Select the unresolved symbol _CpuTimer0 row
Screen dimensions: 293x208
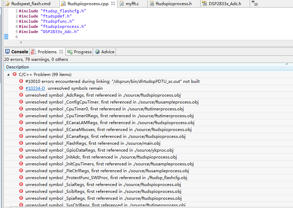pos(148,109)
